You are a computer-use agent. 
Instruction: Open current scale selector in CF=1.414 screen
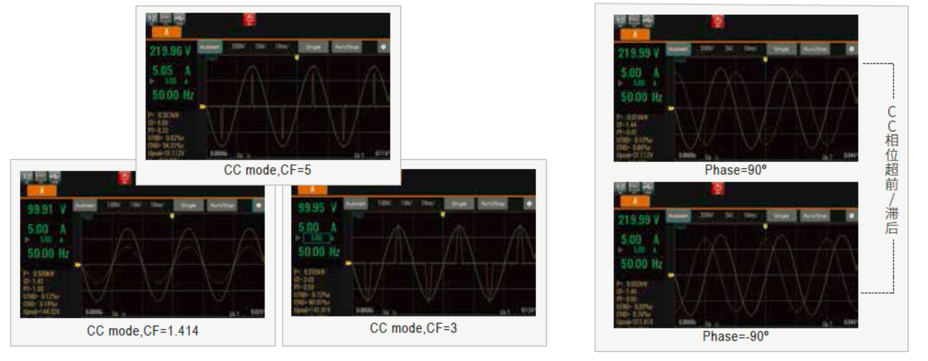(x=136, y=205)
